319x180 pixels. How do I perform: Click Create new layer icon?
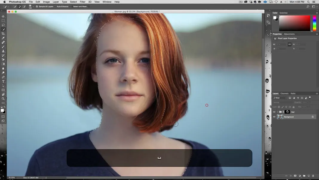click(x=309, y=176)
